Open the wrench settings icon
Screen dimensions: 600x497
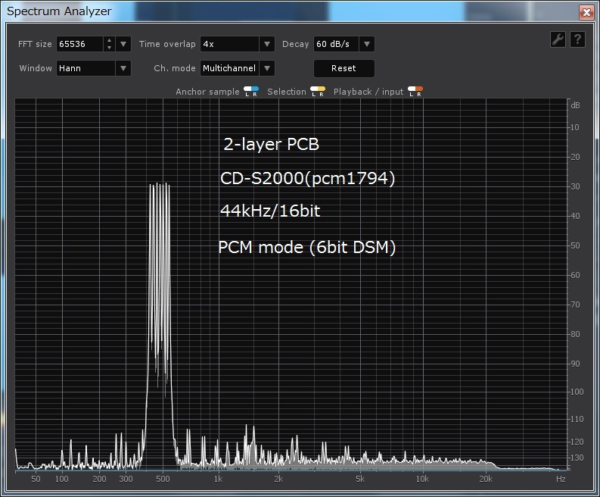(x=558, y=39)
